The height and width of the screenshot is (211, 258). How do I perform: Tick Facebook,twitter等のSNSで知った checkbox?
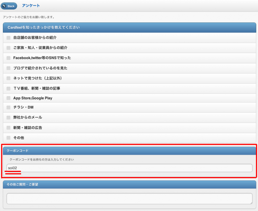(x=8, y=58)
